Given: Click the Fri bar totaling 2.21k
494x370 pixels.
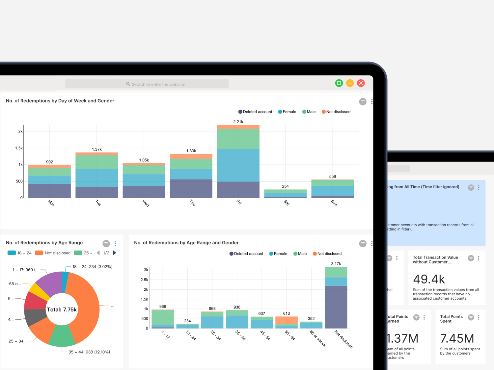Looking at the screenshot, I should click(238, 161).
